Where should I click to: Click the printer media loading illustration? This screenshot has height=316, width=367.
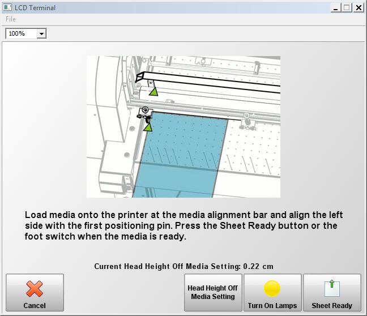pos(183,127)
